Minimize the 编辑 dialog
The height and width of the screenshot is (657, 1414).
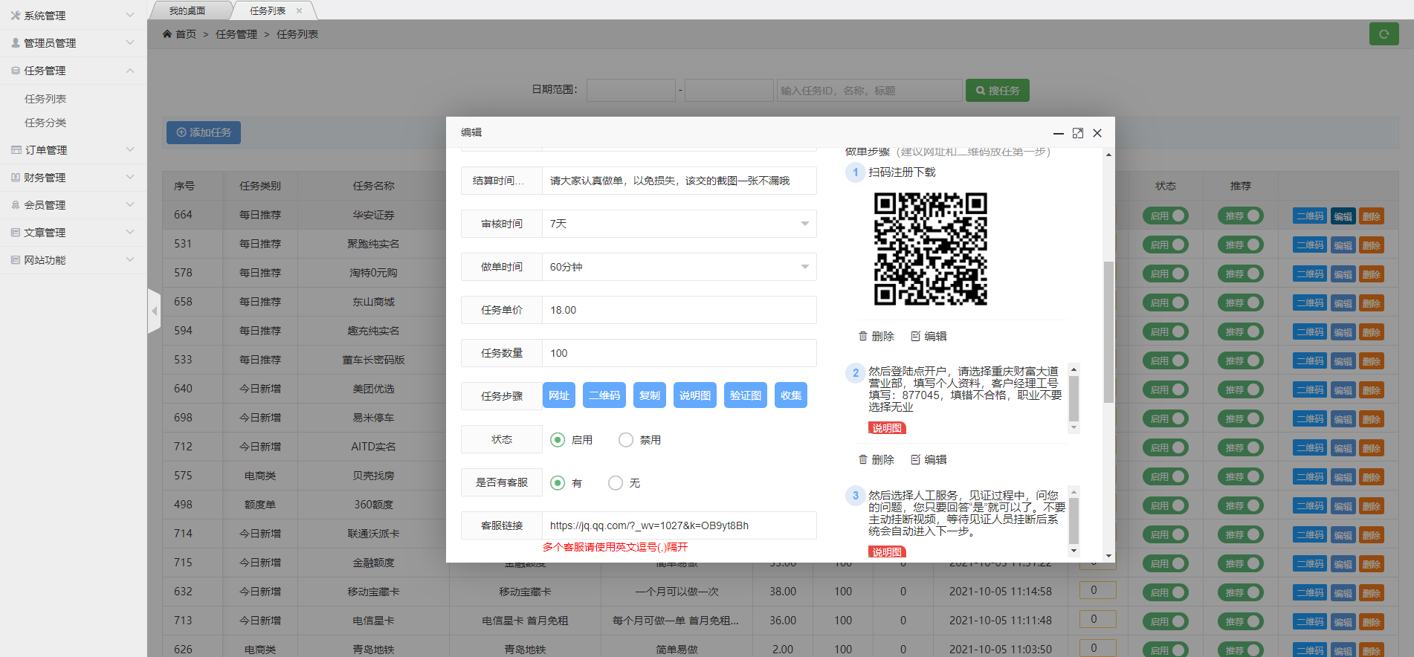1059,133
